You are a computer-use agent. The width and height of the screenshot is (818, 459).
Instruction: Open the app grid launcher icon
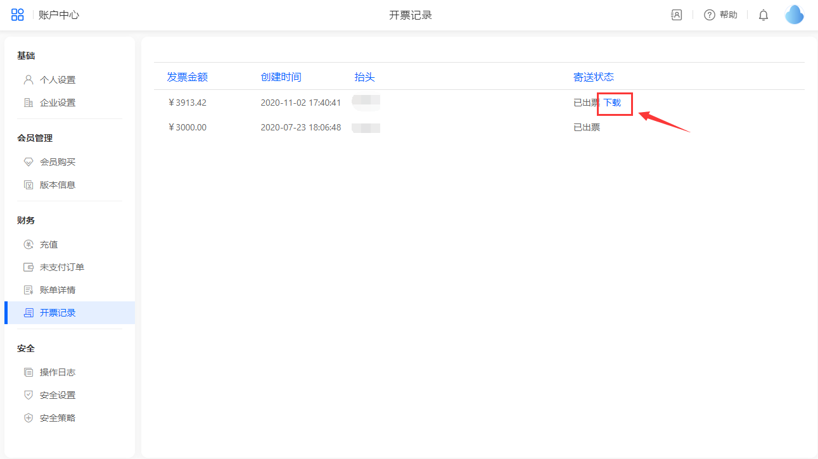tap(18, 15)
